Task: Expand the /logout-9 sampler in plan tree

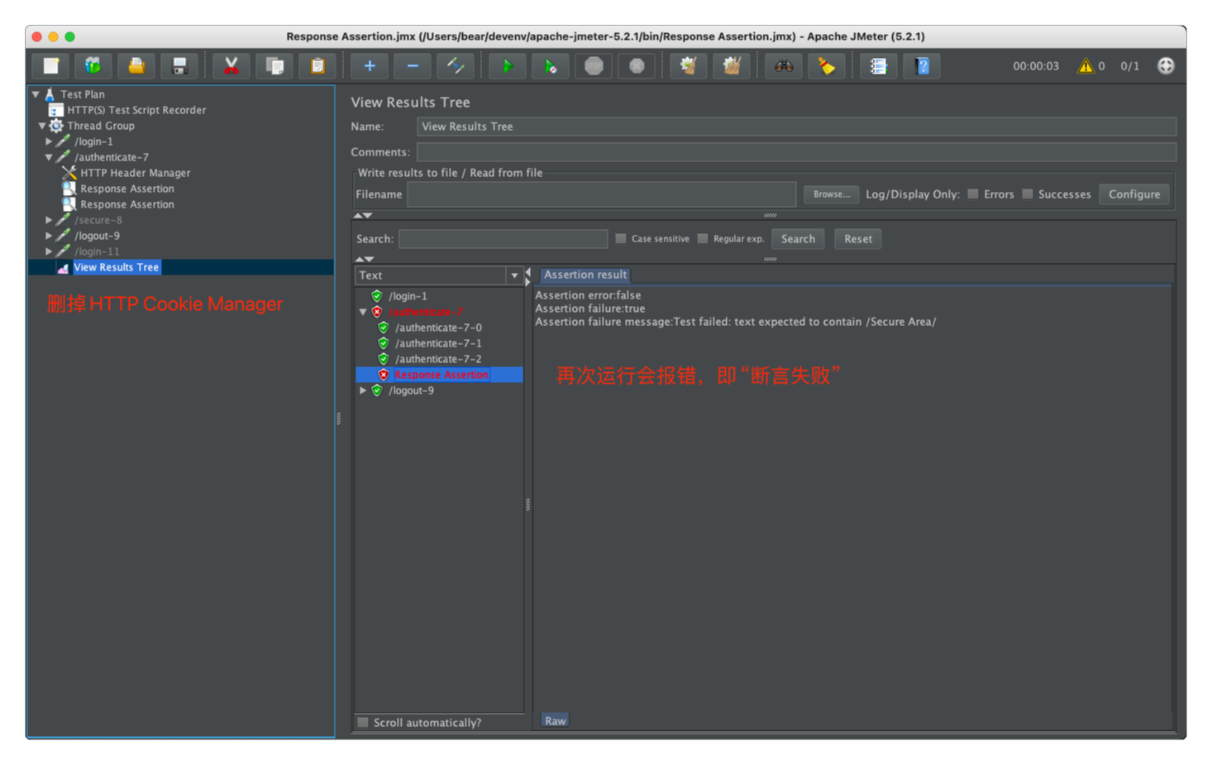Action: 49,236
